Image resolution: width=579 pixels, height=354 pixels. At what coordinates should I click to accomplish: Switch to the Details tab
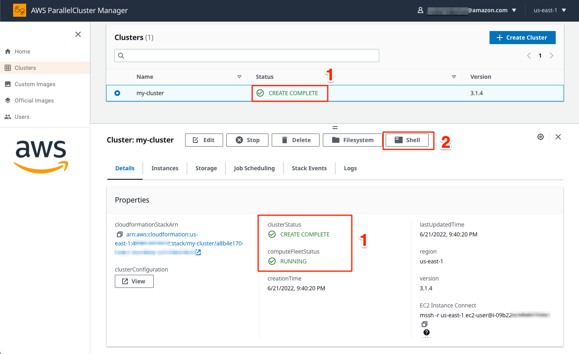click(125, 168)
